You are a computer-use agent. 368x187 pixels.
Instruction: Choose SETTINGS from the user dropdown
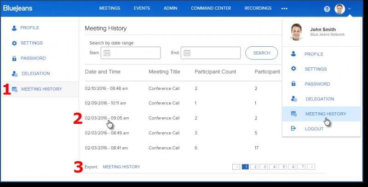[x=316, y=69]
